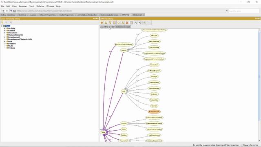Click the Delete class icon in Class hierarchy
This screenshot has height=147, width=261.
(x=11, y=22)
